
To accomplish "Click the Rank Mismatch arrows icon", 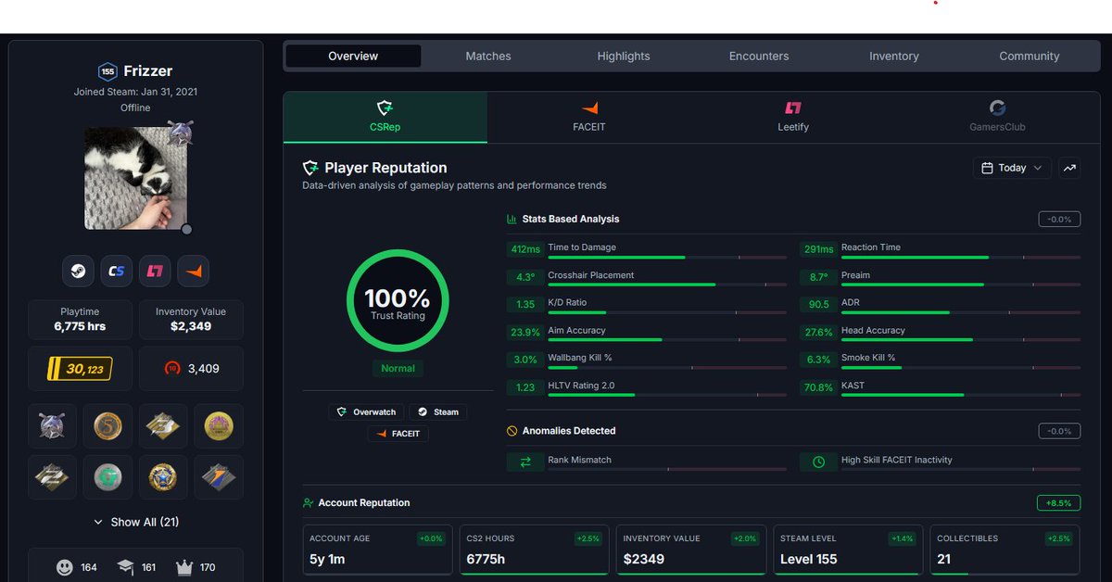I will (525, 462).
